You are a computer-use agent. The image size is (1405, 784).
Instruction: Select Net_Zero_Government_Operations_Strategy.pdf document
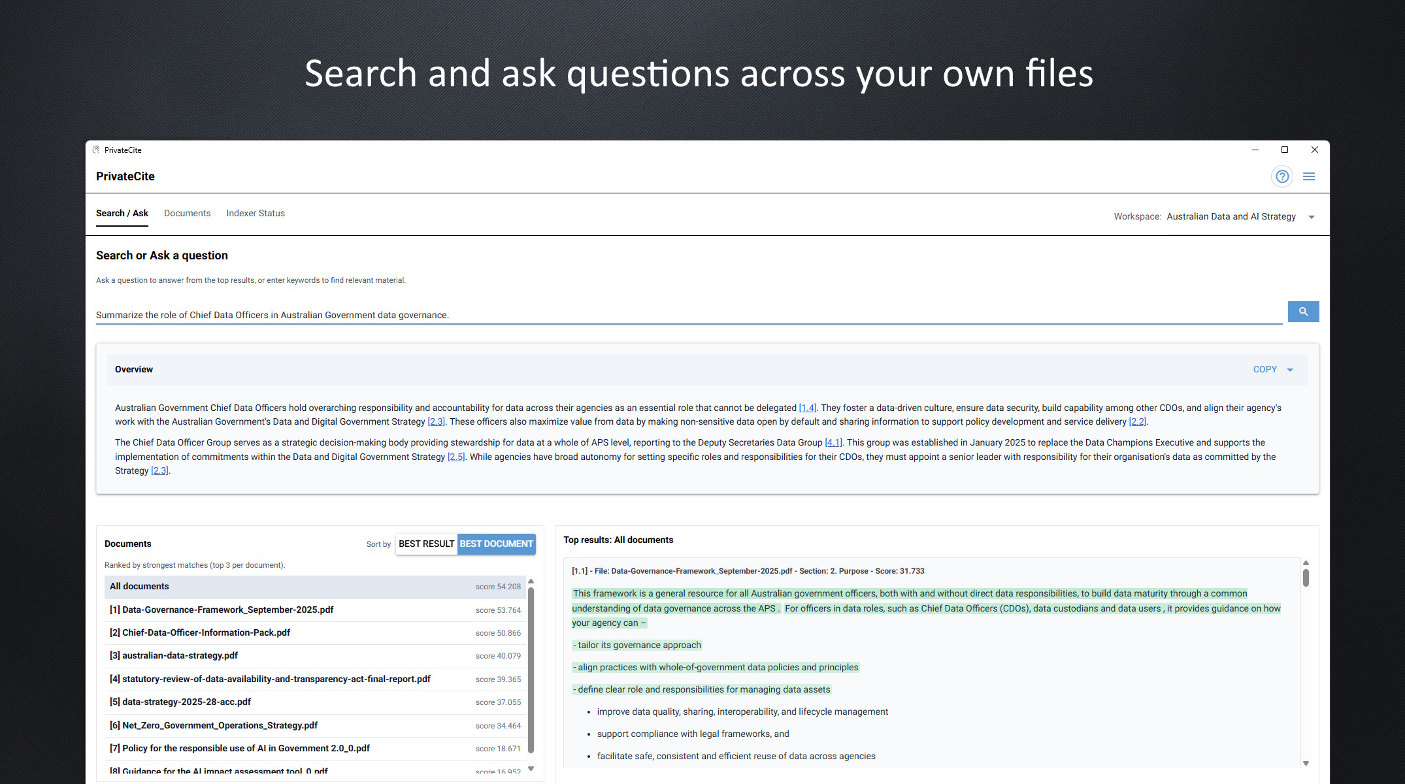(315, 725)
